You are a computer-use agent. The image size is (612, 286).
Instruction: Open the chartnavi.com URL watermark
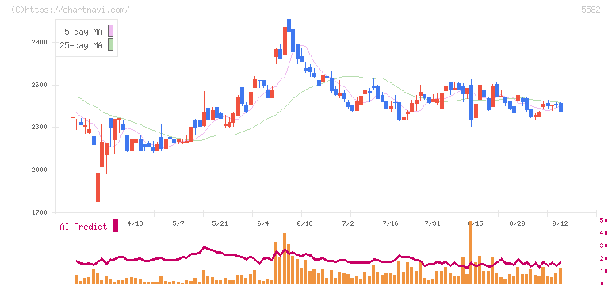point(70,10)
